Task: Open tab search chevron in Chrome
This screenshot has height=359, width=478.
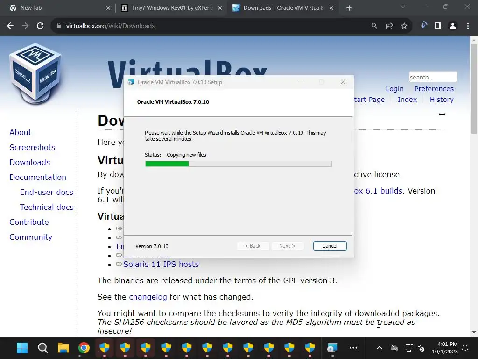Action: 403,7
